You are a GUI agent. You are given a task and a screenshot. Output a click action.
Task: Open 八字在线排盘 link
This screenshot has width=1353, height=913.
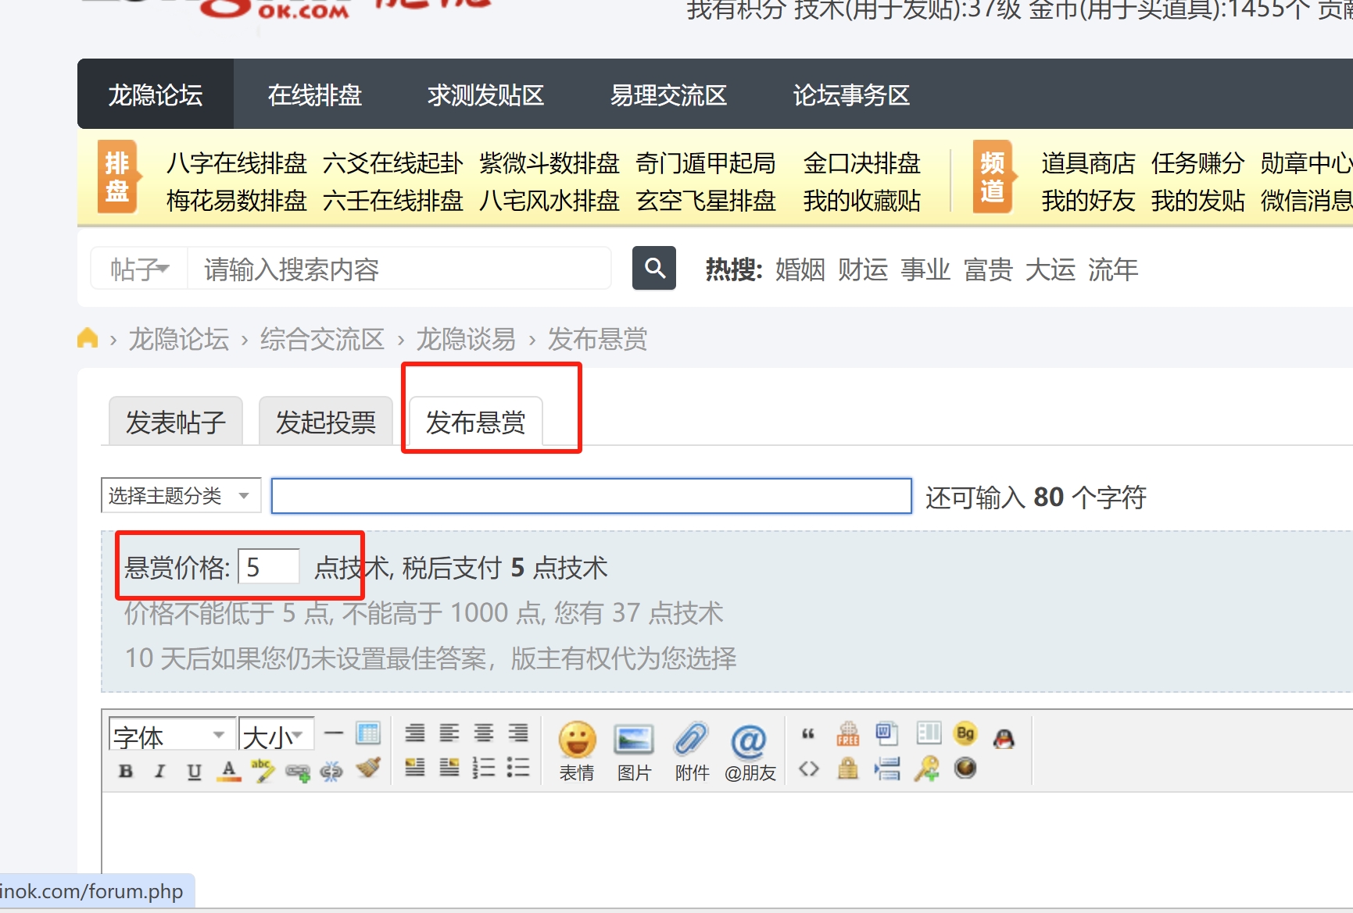coord(237,162)
